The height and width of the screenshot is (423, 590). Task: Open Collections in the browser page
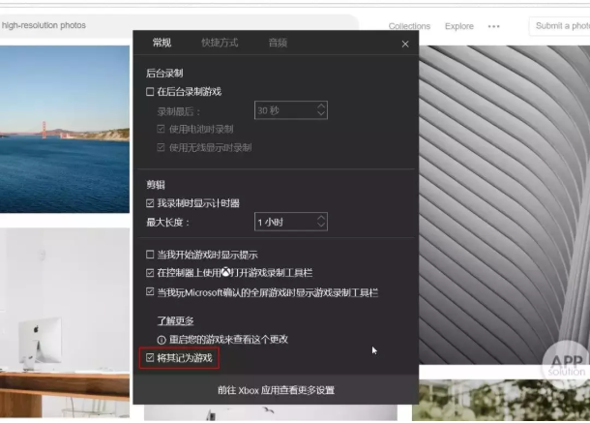[409, 26]
